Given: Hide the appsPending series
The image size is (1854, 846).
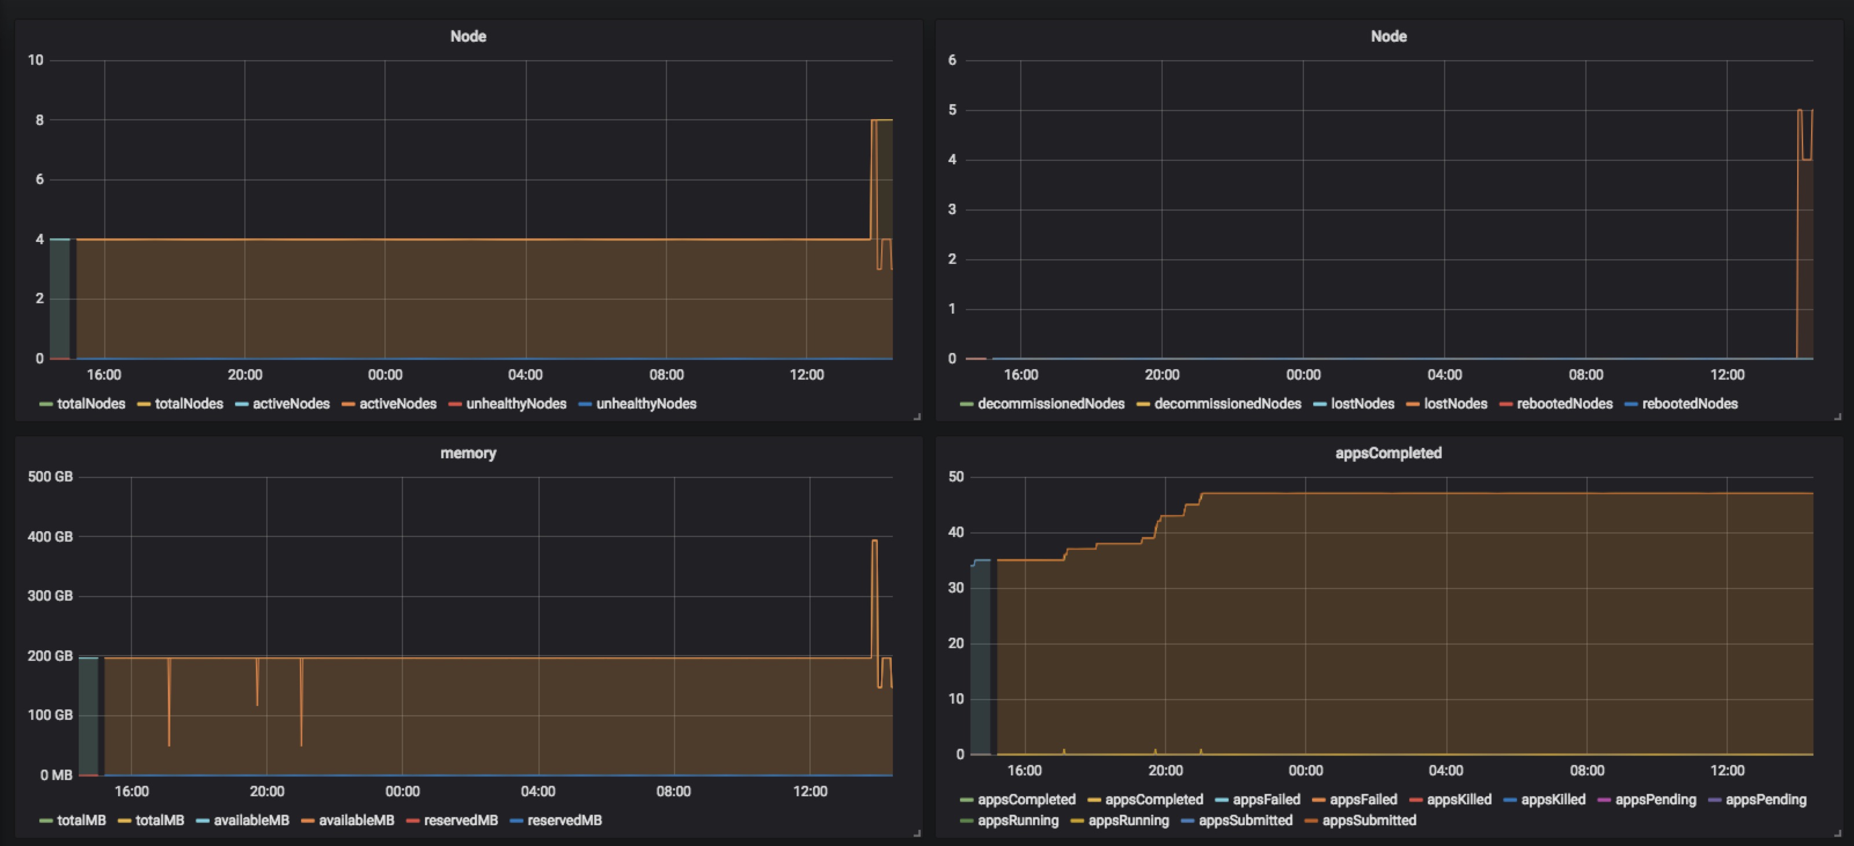Looking at the screenshot, I should coord(1655,799).
